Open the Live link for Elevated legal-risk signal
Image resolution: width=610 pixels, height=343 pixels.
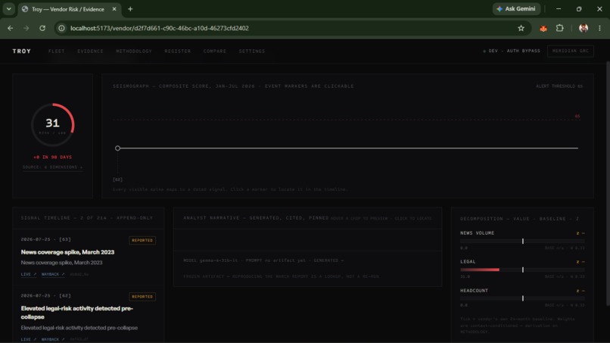(28, 339)
